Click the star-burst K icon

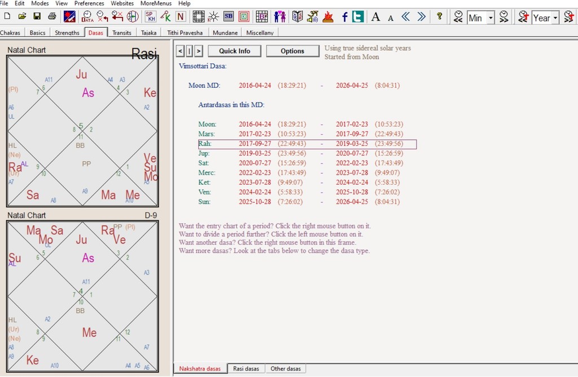[213, 16]
